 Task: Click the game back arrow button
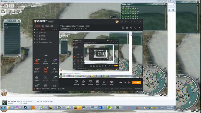point(4,94)
